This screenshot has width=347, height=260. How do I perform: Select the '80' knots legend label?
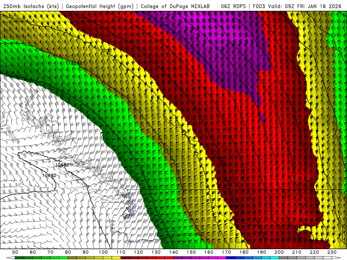coord(68,252)
